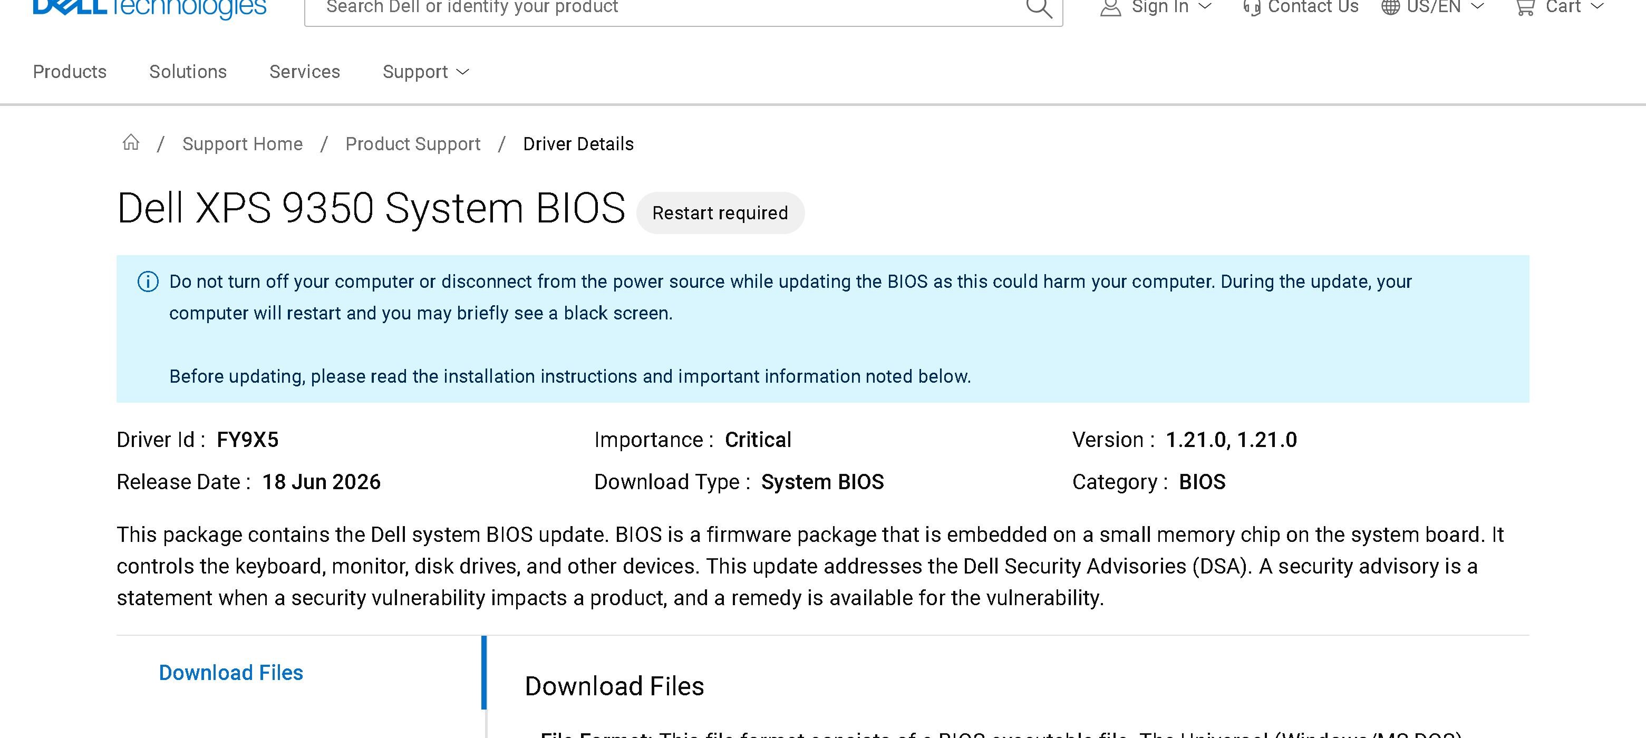The image size is (1646, 738).
Task: Open the shopping cart icon
Action: [x=1525, y=8]
